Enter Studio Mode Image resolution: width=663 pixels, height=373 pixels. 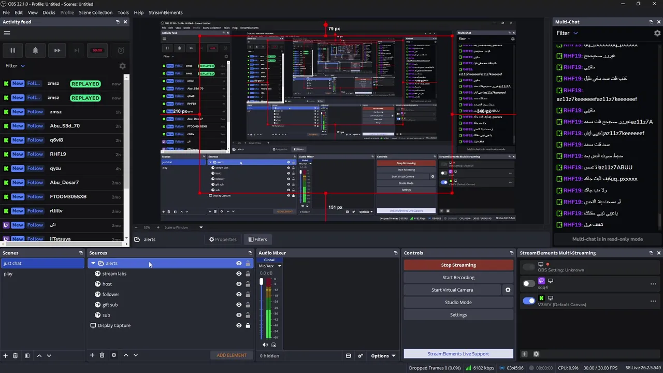point(458,302)
